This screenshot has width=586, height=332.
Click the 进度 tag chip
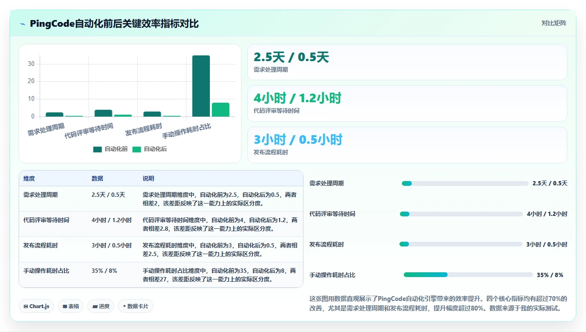tap(101, 306)
